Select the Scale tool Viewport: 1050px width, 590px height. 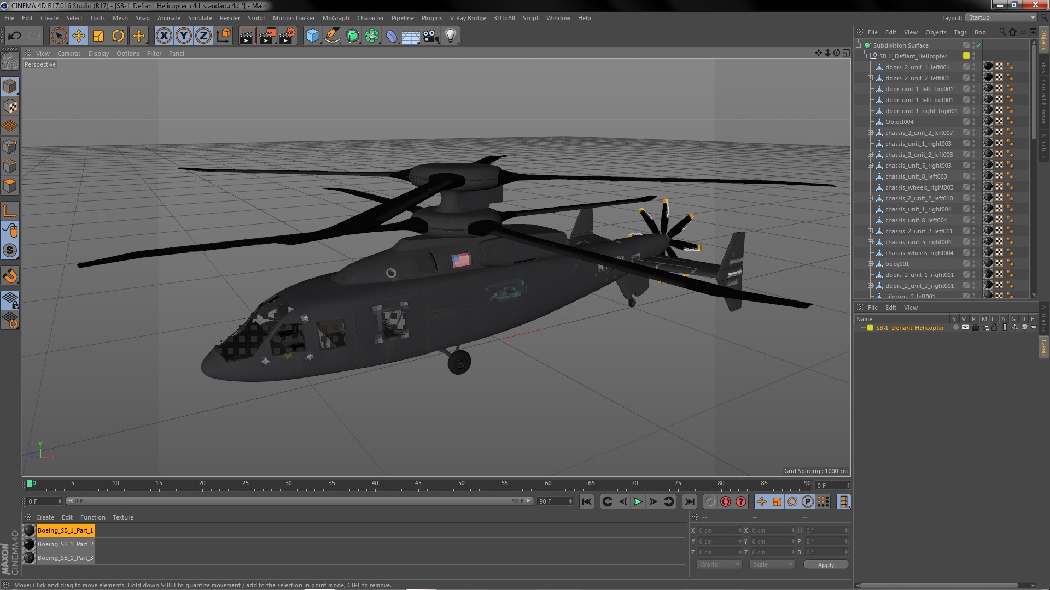pos(98,36)
